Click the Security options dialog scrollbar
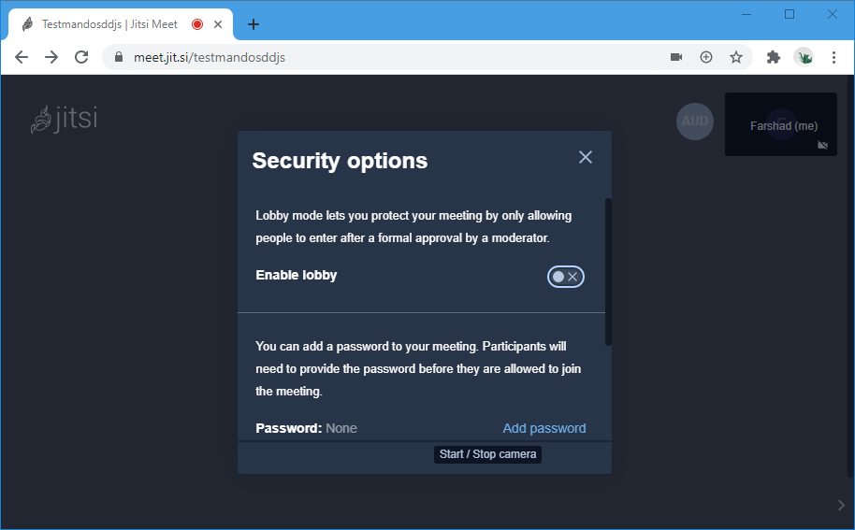855x530 pixels. [608, 271]
